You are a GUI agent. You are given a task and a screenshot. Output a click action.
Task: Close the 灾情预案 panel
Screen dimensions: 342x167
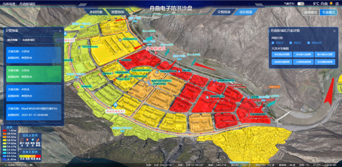click(x=60, y=31)
